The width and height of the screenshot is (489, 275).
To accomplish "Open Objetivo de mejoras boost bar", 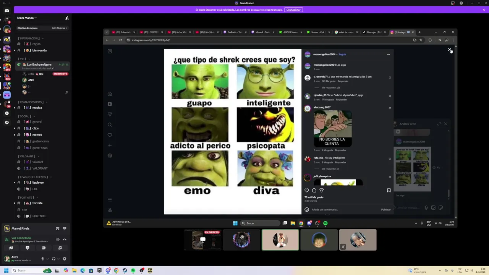I will [x=42, y=28].
